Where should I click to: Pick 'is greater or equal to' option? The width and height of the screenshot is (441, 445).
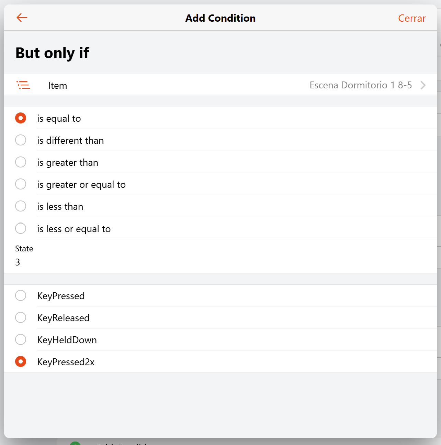tap(21, 184)
